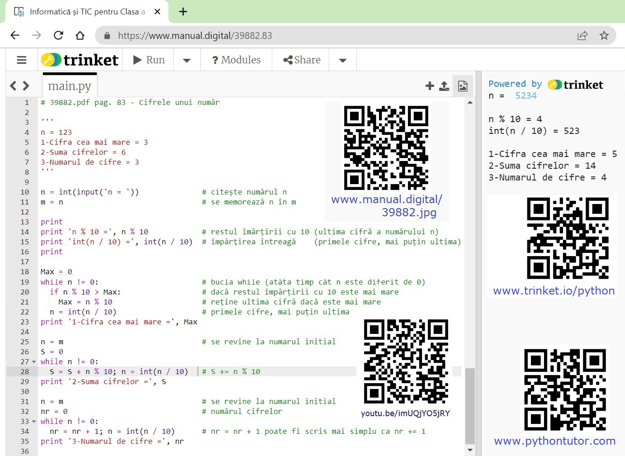Click the left chevron to previous file

[13, 85]
